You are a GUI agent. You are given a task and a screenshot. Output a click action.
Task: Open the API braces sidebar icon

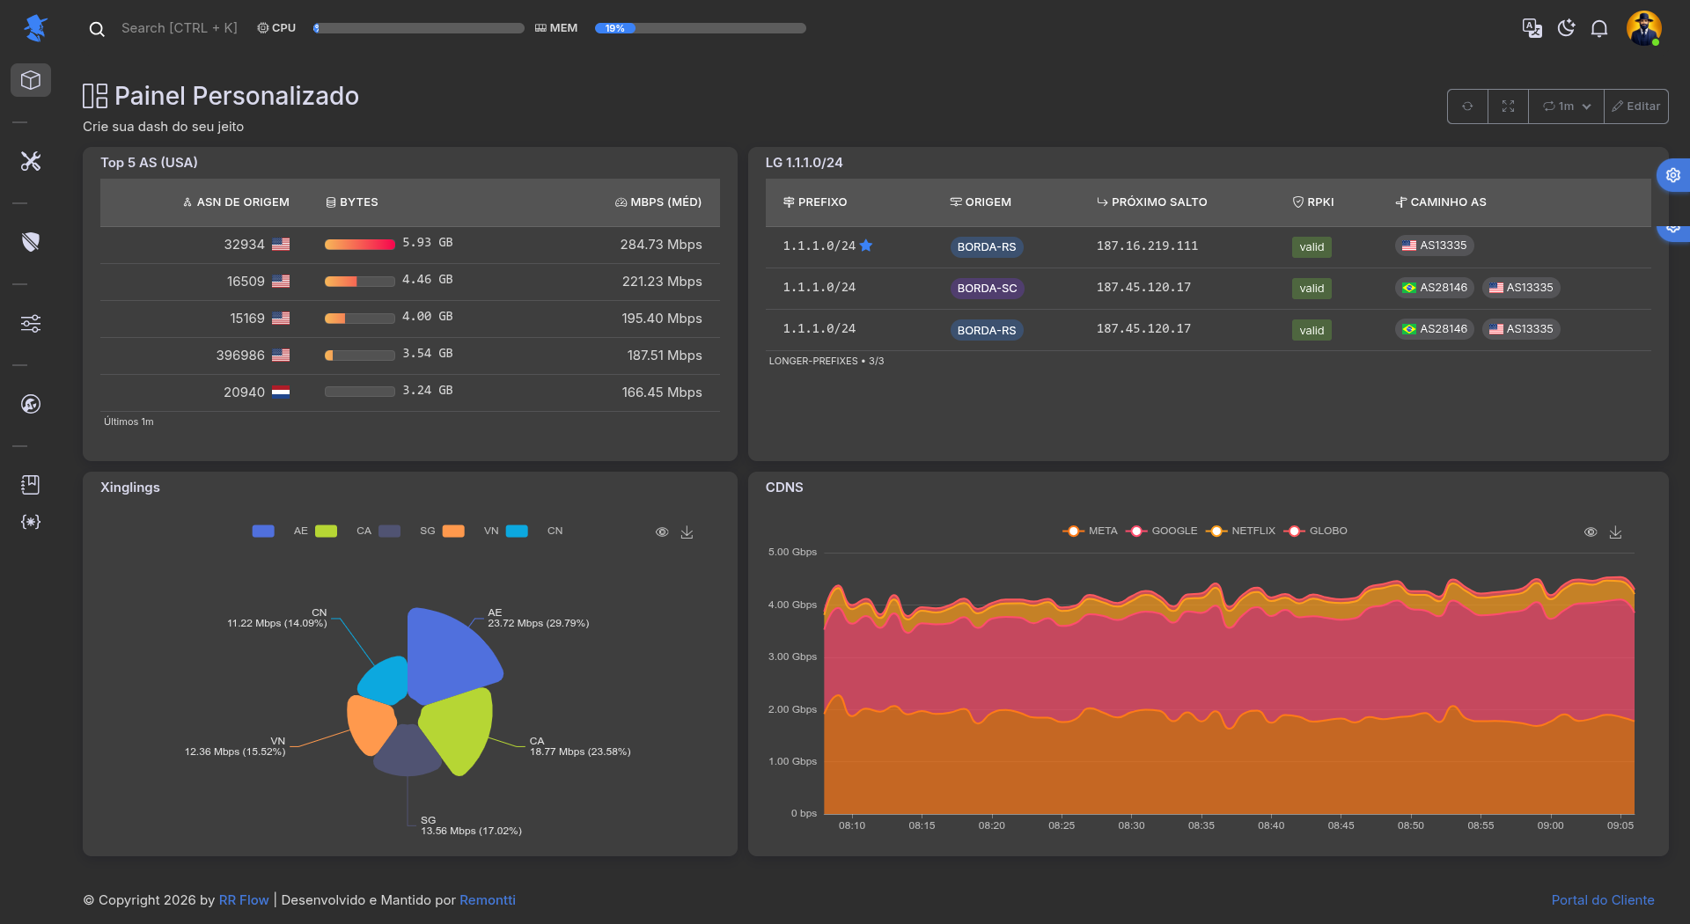(x=31, y=522)
